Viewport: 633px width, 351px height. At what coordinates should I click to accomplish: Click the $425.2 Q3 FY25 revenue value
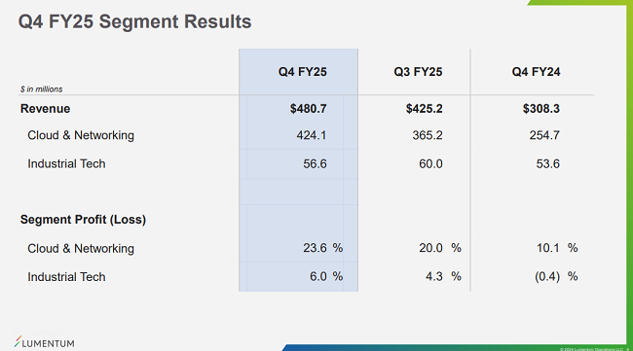424,109
